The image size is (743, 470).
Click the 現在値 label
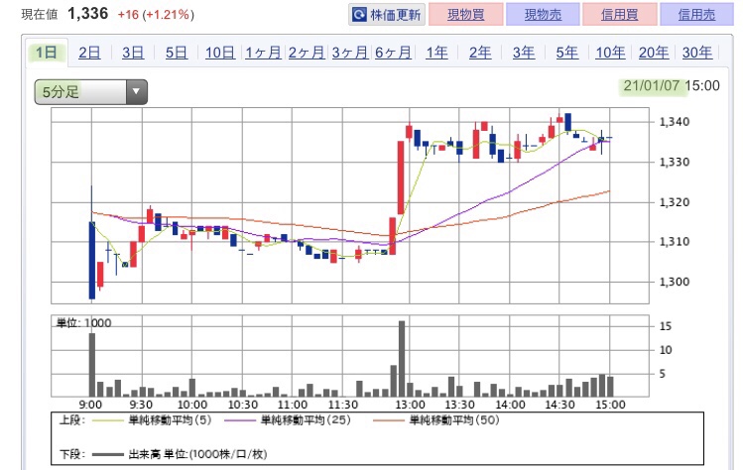click(40, 15)
